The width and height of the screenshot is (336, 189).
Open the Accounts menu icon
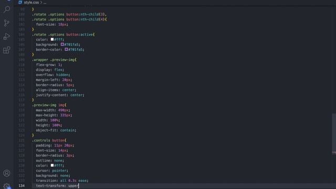7,173
